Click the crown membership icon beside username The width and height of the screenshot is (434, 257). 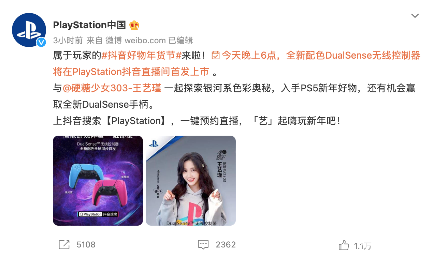[x=134, y=25]
